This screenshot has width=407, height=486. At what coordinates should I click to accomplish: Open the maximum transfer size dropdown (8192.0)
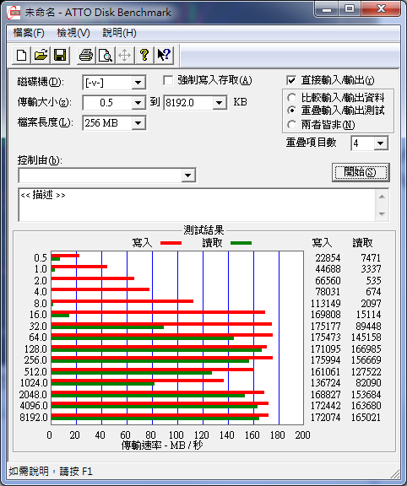220,103
